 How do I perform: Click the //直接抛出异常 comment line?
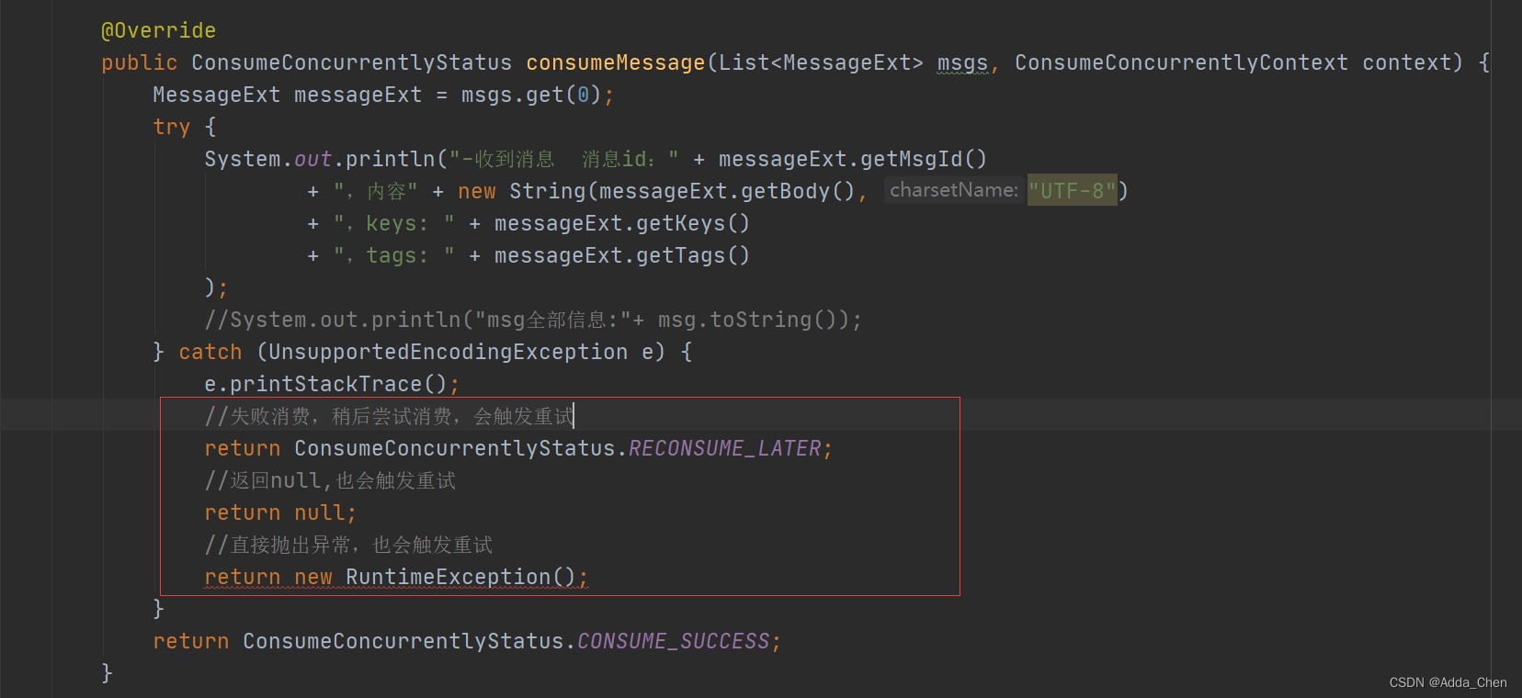348,545
